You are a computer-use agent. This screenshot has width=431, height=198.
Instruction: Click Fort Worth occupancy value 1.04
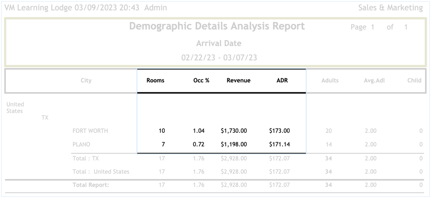click(199, 131)
